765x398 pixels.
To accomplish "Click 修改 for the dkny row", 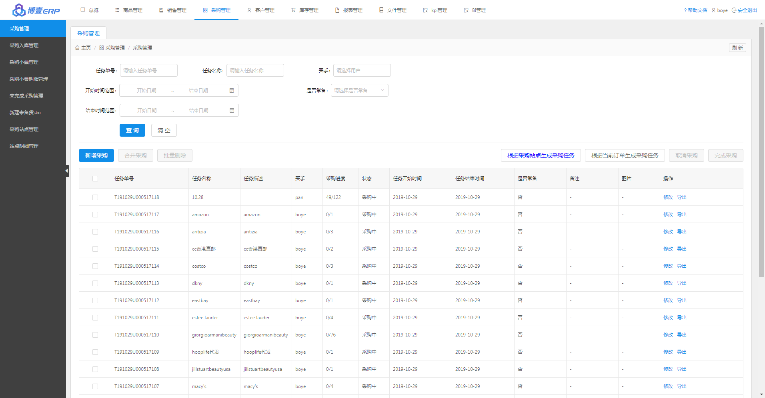I will 668,283.
